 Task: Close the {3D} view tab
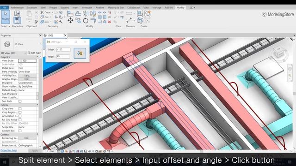coord(65,36)
